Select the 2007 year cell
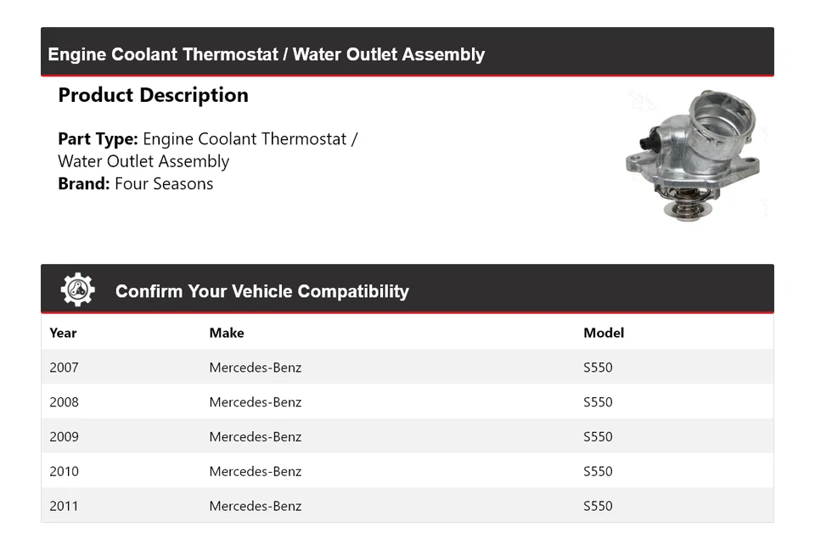The image size is (815, 550). tap(64, 368)
